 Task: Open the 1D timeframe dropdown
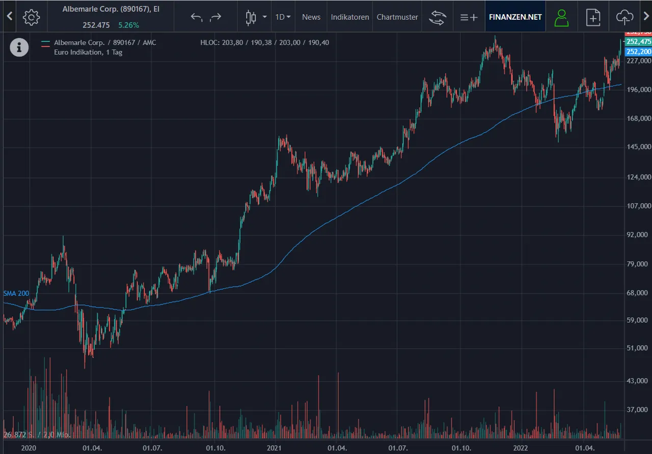coord(283,17)
